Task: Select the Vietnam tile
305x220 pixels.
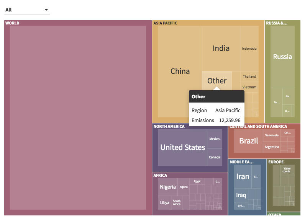Action: (249, 87)
